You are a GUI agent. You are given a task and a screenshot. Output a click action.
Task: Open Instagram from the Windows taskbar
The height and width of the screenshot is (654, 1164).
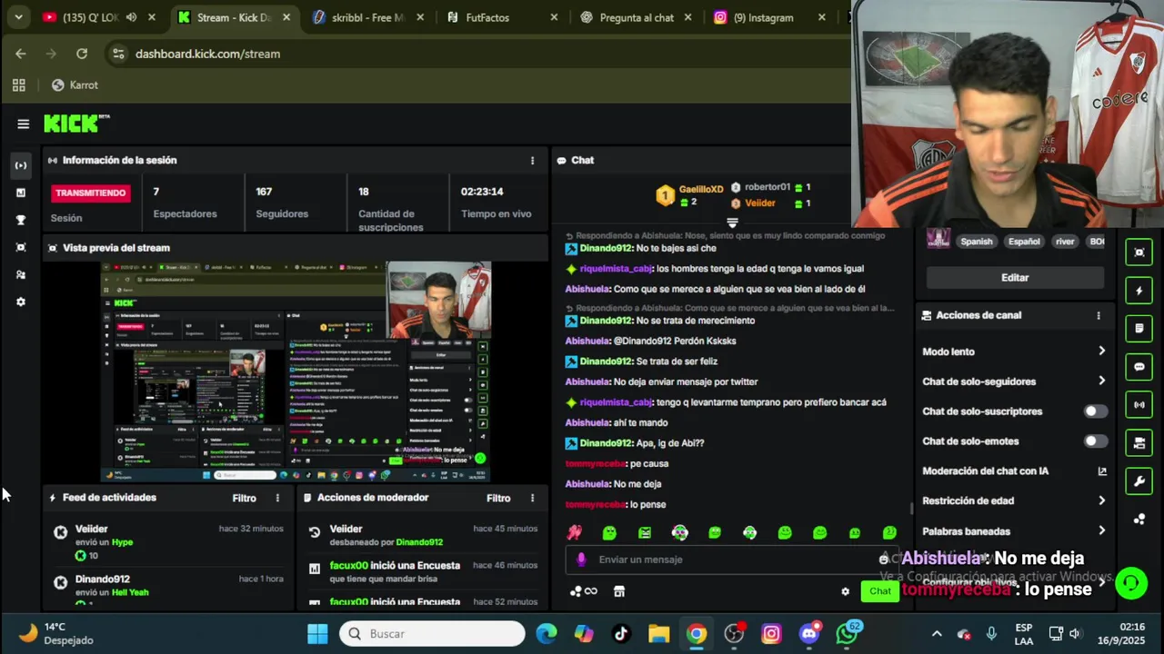771,633
